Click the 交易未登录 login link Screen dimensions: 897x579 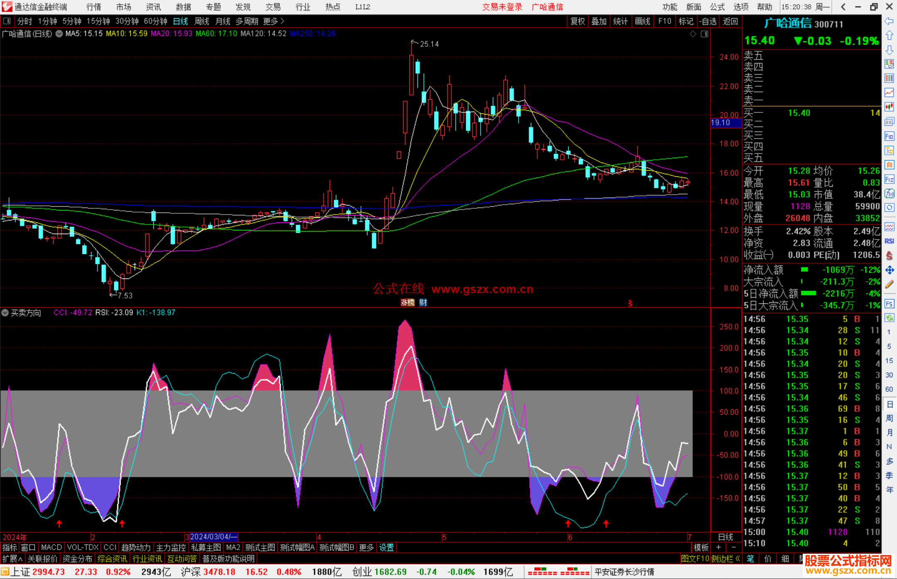[502, 7]
